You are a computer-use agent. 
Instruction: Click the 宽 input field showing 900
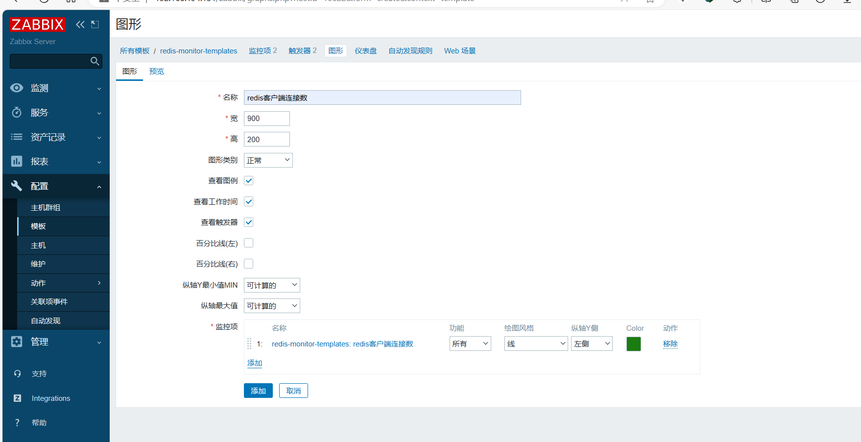point(267,119)
